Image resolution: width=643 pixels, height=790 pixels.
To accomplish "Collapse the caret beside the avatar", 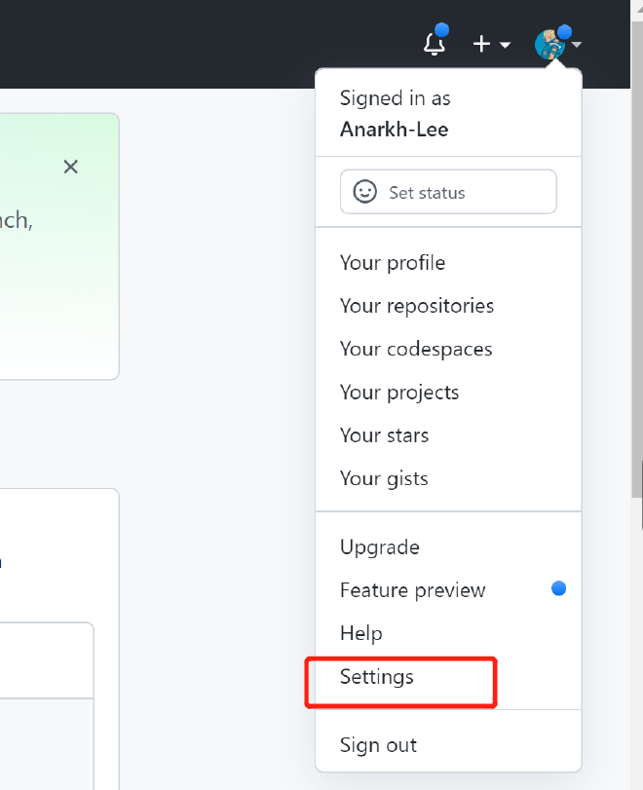I will 577,45.
